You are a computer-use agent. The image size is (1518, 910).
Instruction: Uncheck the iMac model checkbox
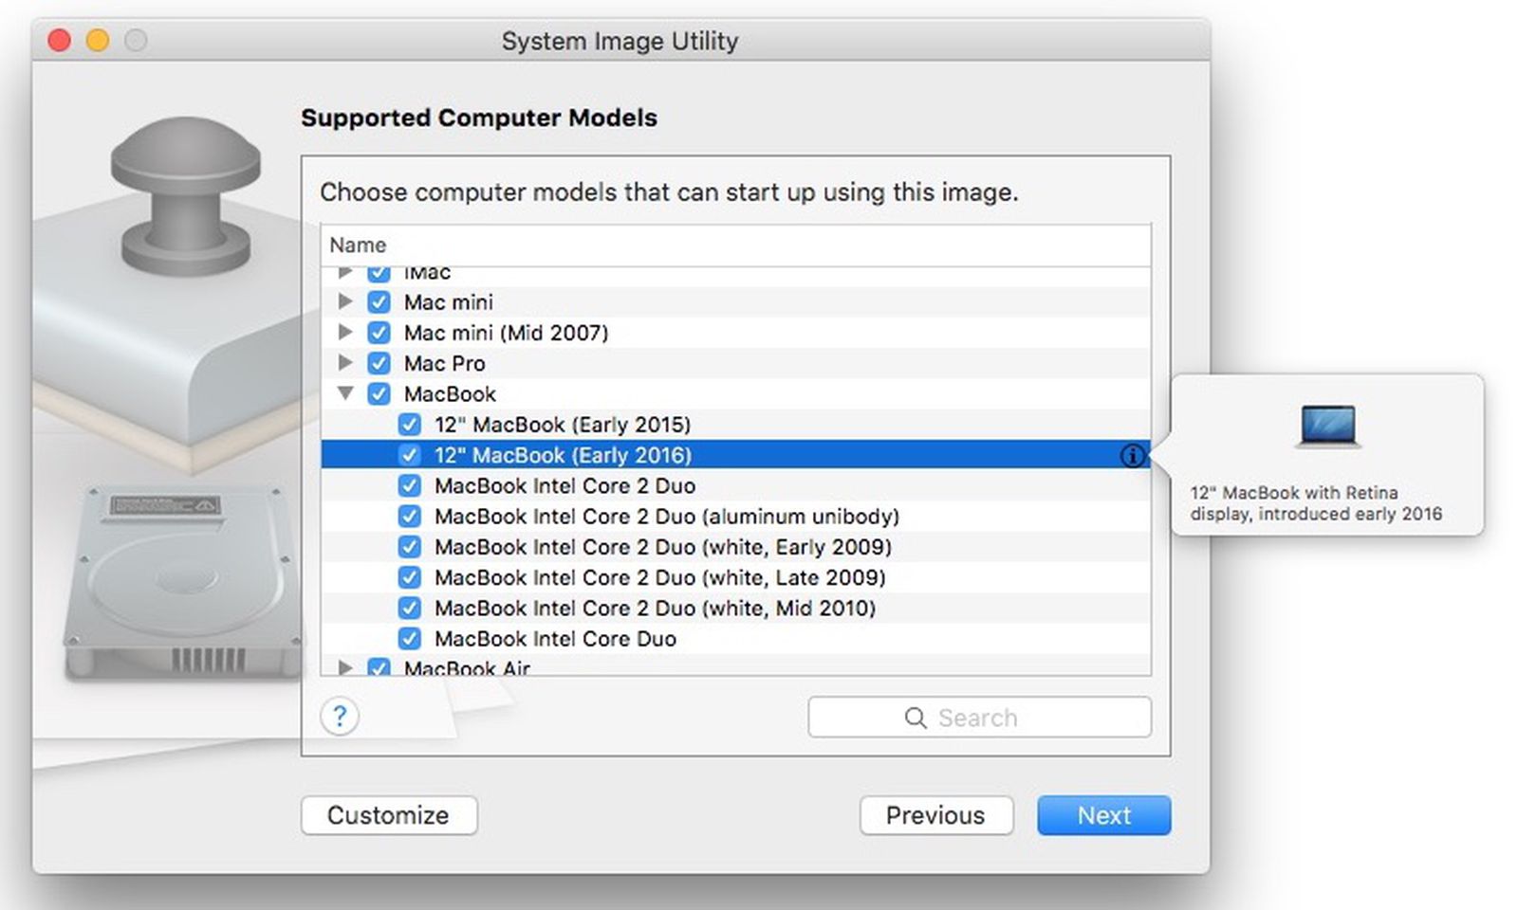379,272
